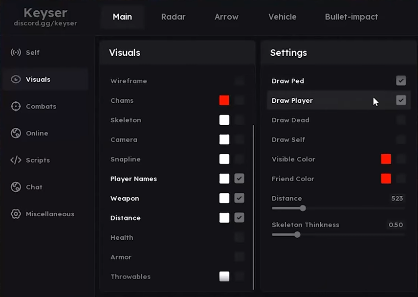
Task: Open the red Chams color swatch
Action: coord(224,100)
